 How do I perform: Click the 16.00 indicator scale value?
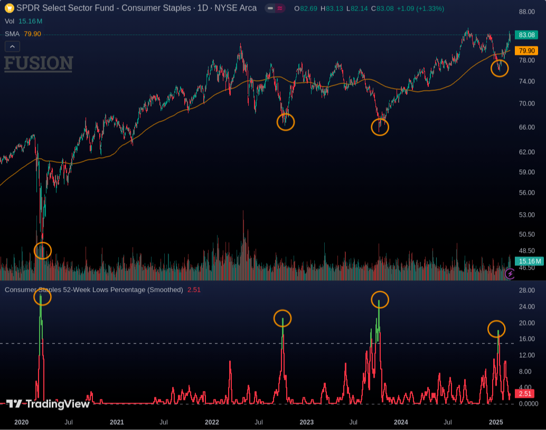click(526, 339)
